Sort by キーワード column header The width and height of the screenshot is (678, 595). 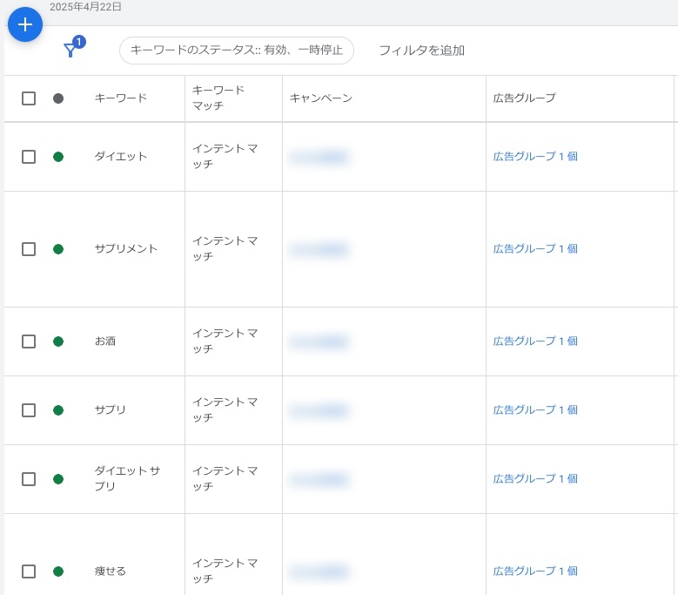pos(121,98)
